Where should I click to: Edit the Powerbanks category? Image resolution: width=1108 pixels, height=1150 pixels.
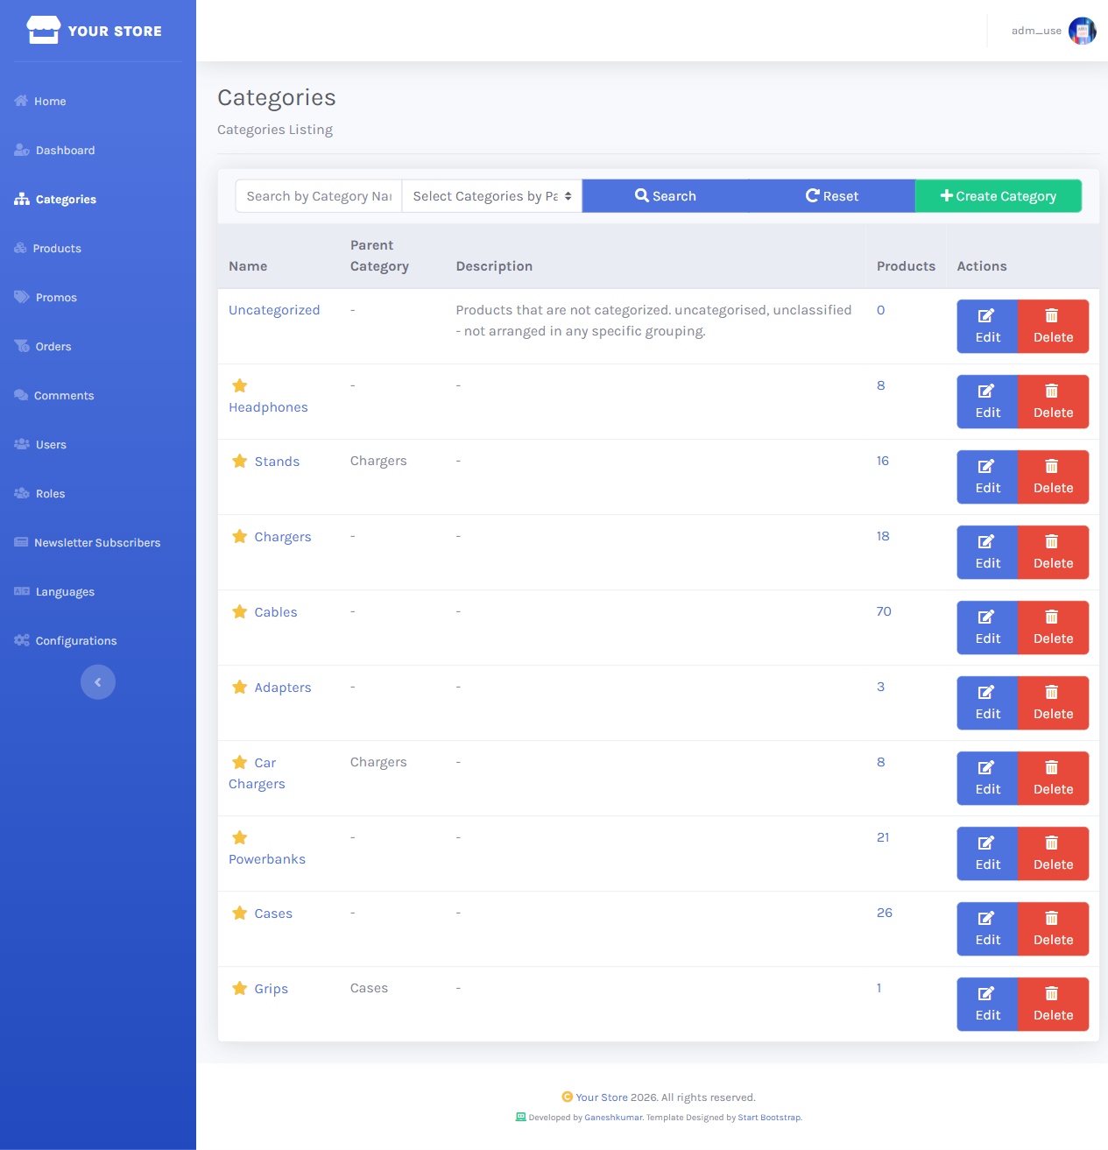point(987,854)
